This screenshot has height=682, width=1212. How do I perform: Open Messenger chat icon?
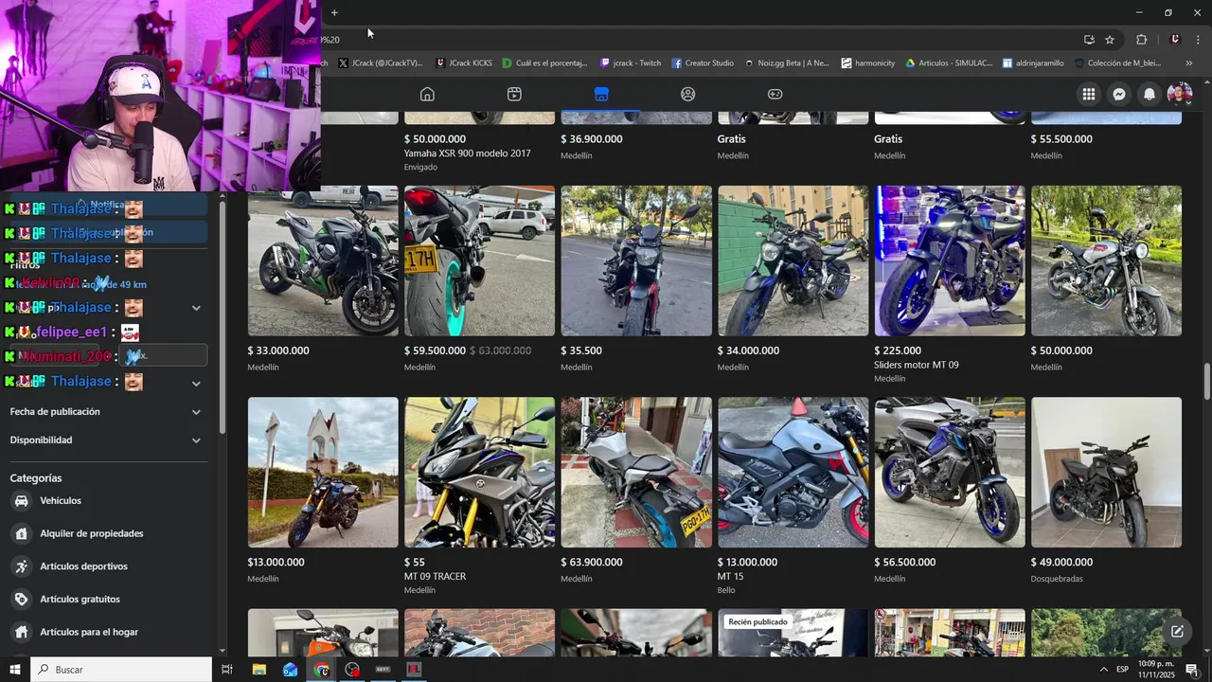point(1119,94)
